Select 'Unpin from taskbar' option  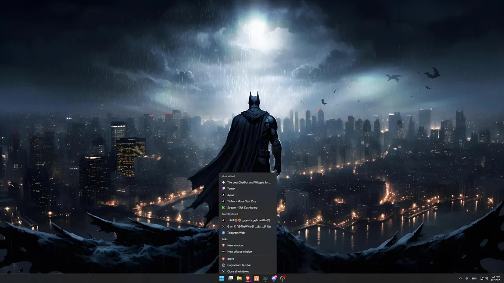[248, 265]
